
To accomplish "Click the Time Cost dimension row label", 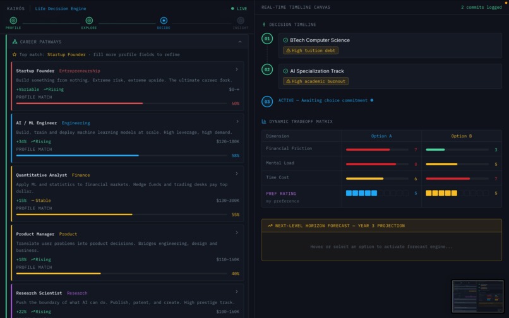I will point(277,177).
